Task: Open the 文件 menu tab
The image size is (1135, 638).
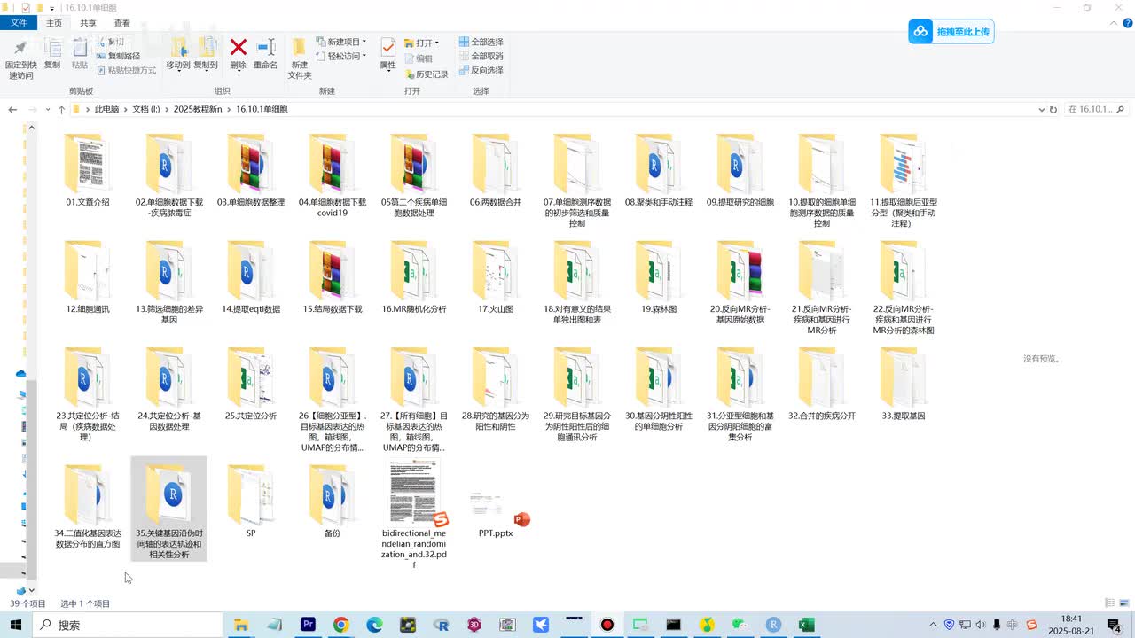Action: (19, 23)
